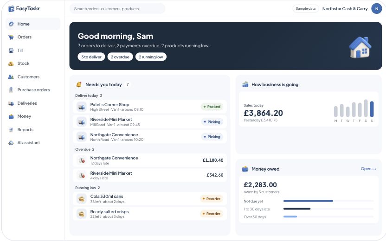Click the Sample data badge
Image resolution: width=386 pixels, height=241 pixels.
click(305, 9)
